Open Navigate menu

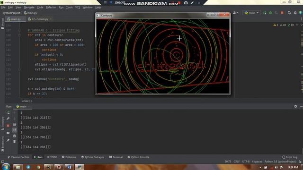pyautogui.click(x=29, y=8)
